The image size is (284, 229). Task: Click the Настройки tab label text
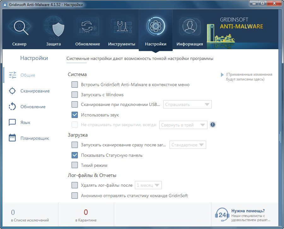click(156, 44)
